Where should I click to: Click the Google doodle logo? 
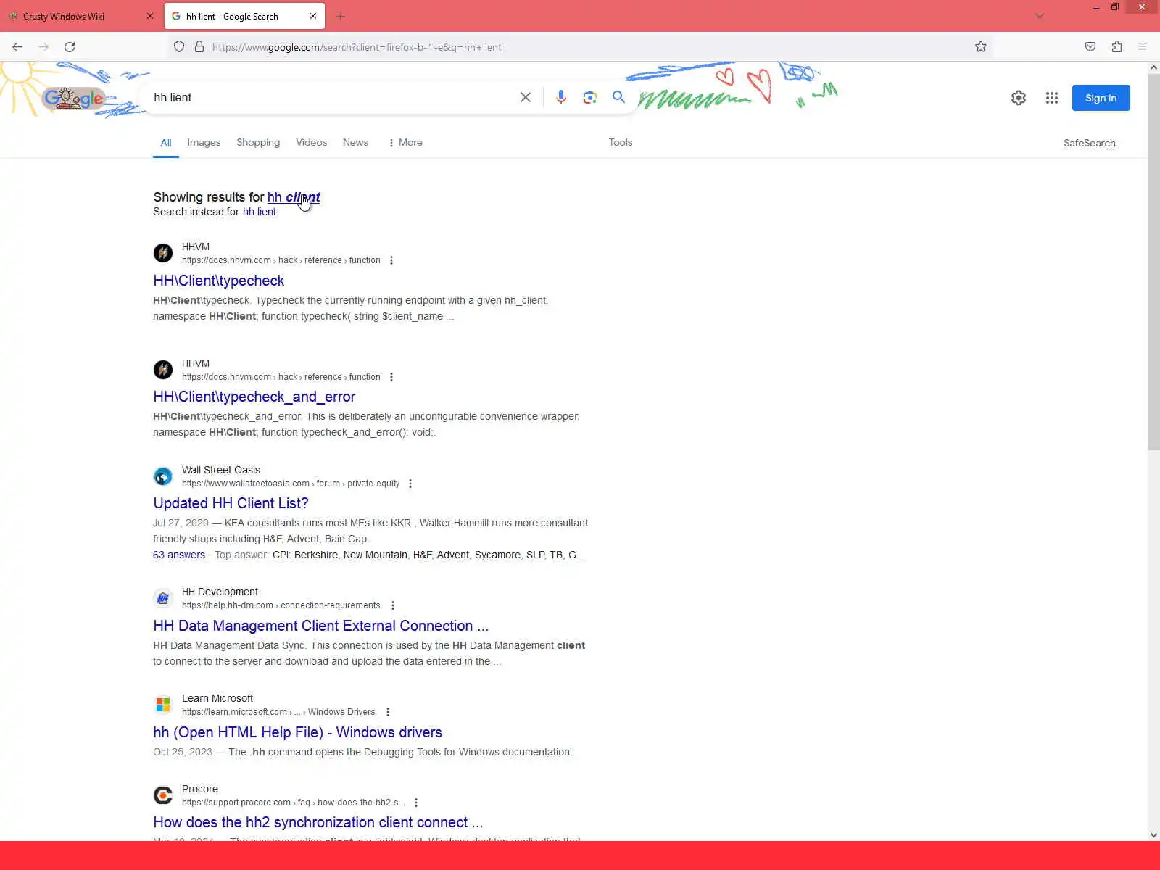73,98
